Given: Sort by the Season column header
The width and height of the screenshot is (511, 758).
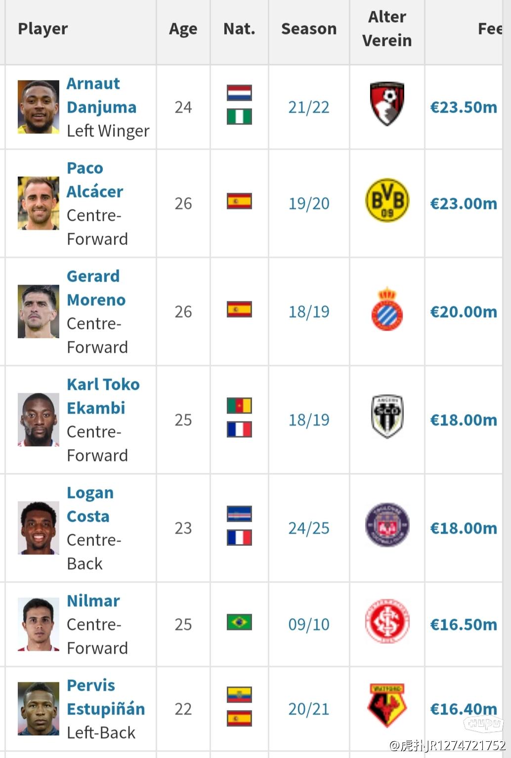Looking at the screenshot, I should [x=309, y=29].
